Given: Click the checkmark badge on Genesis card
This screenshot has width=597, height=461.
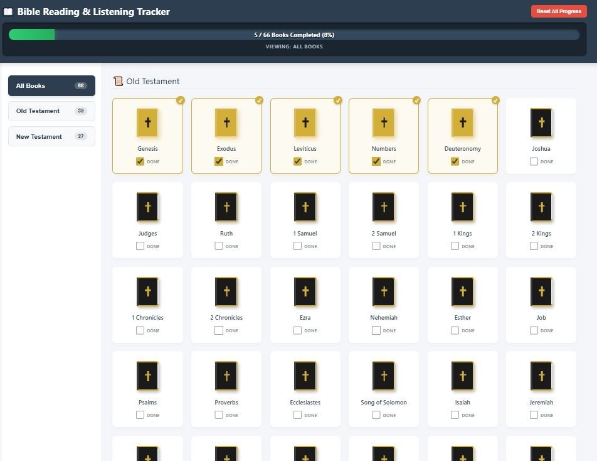Looking at the screenshot, I should (x=181, y=100).
